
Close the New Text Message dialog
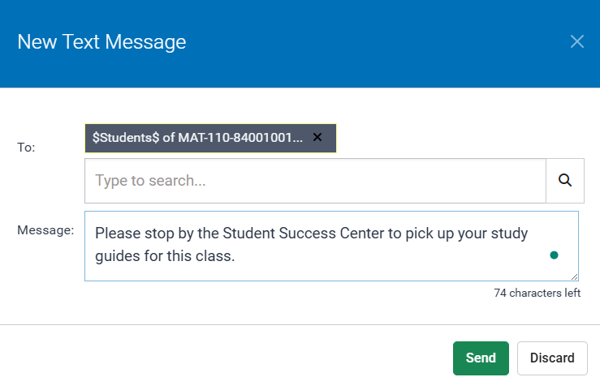tap(576, 41)
